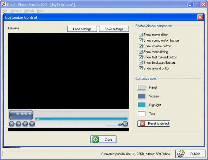Toggle the sound on/off speaker icon
Image resolution: width=208 pixels, height=160 pixels.
(125, 124)
